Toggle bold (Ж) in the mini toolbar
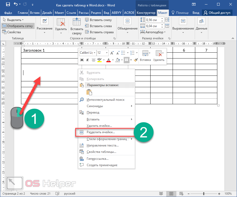This screenshot has height=197, width=237. (x=82, y=60)
